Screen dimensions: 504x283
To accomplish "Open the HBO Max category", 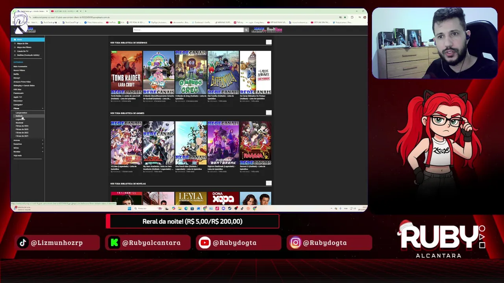I will 17,89.
